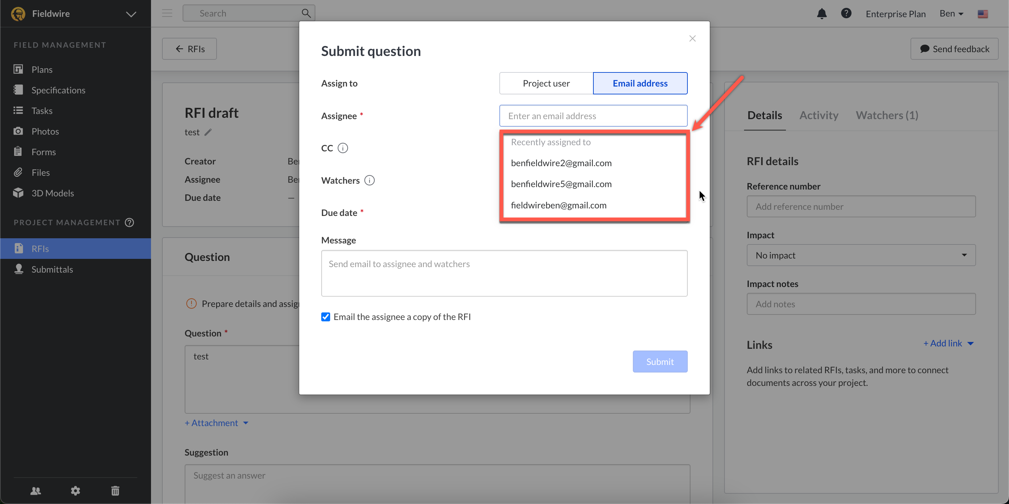The height and width of the screenshot is (504, 1009).
Task: Click the search magnifier icon
Action: [x=306, y=13]
